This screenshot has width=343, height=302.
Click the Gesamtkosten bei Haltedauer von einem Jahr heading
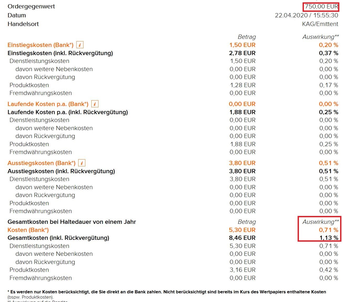72,222
